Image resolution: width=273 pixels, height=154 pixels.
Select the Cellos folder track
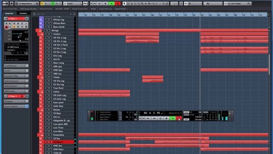pos(56,92)
